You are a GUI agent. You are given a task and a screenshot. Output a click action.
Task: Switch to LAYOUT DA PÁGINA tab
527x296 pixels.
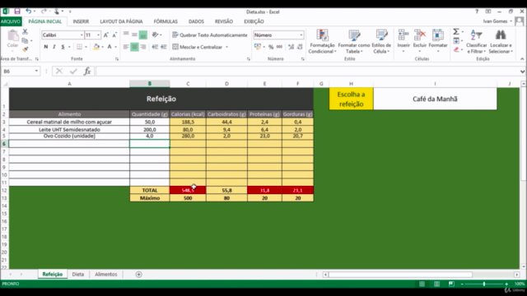tap(121, 21)
